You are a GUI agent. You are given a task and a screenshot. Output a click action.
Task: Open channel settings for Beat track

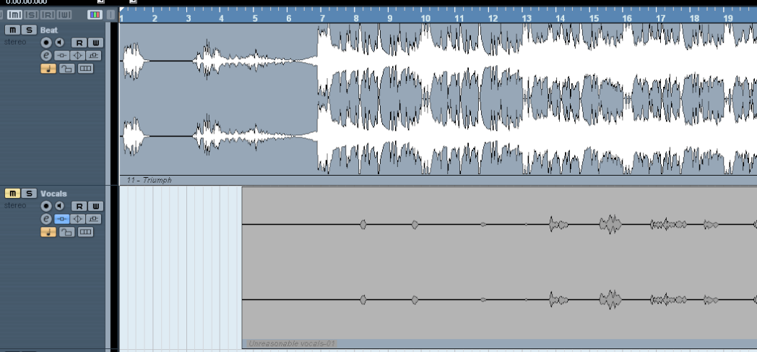pyautogui.click(x=46, y=56)
